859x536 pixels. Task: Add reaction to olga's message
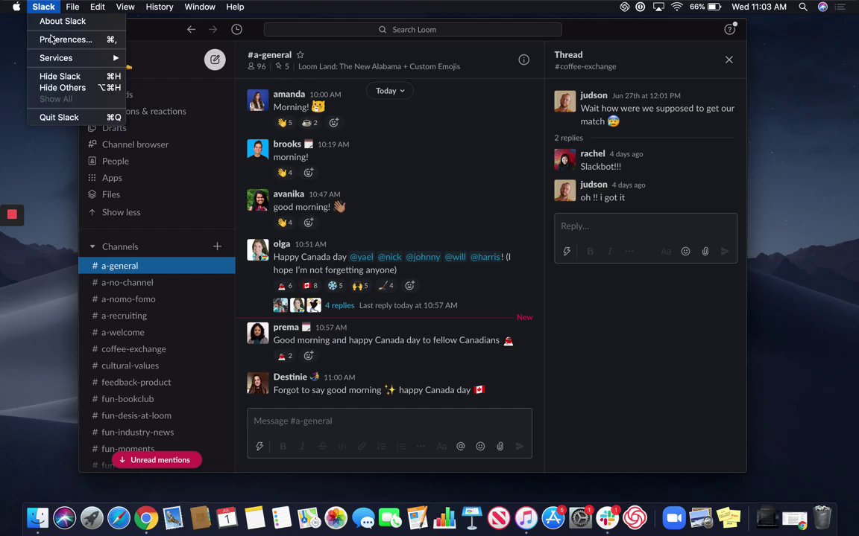409,286
